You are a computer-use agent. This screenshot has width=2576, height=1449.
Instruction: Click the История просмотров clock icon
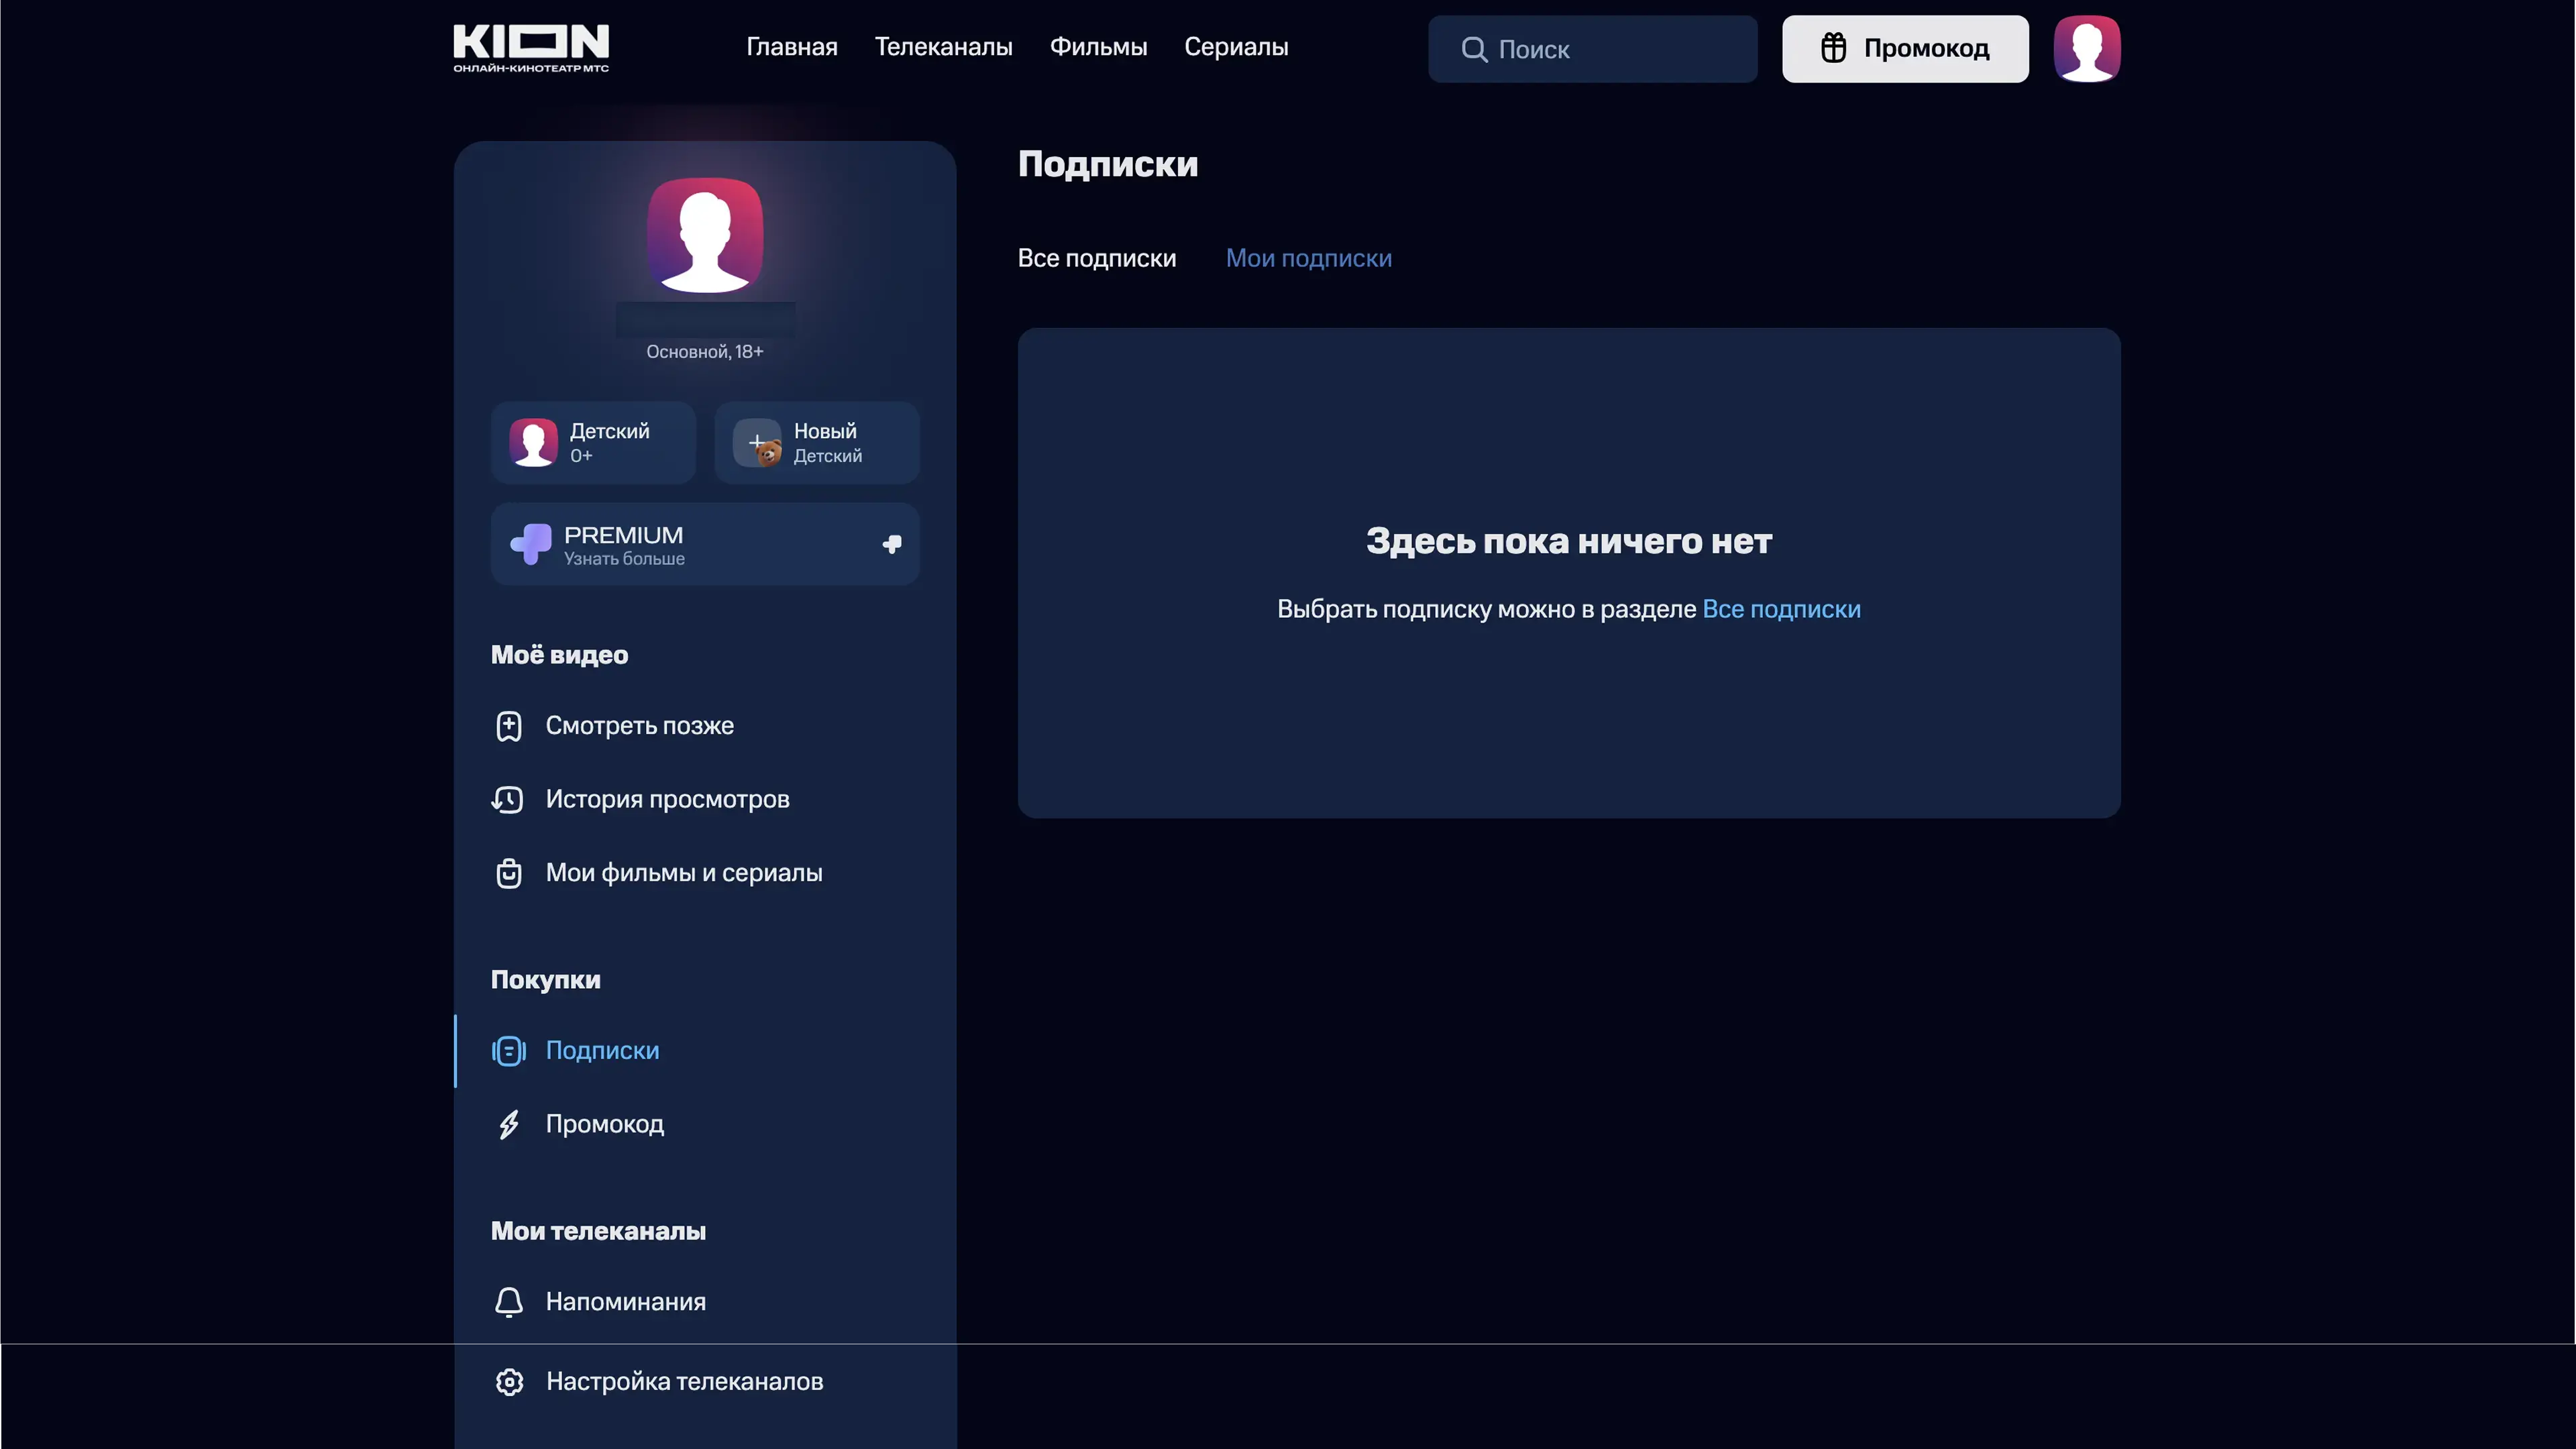(508, 799)
